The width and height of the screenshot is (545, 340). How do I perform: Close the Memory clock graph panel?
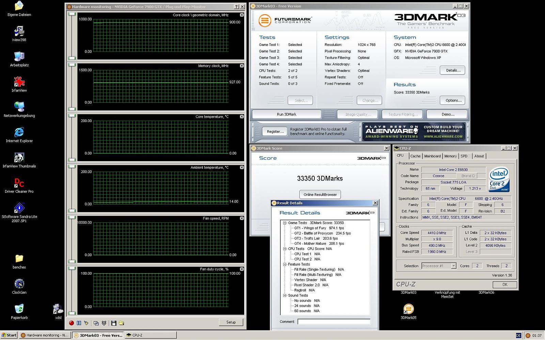click(x=242, y=66)
